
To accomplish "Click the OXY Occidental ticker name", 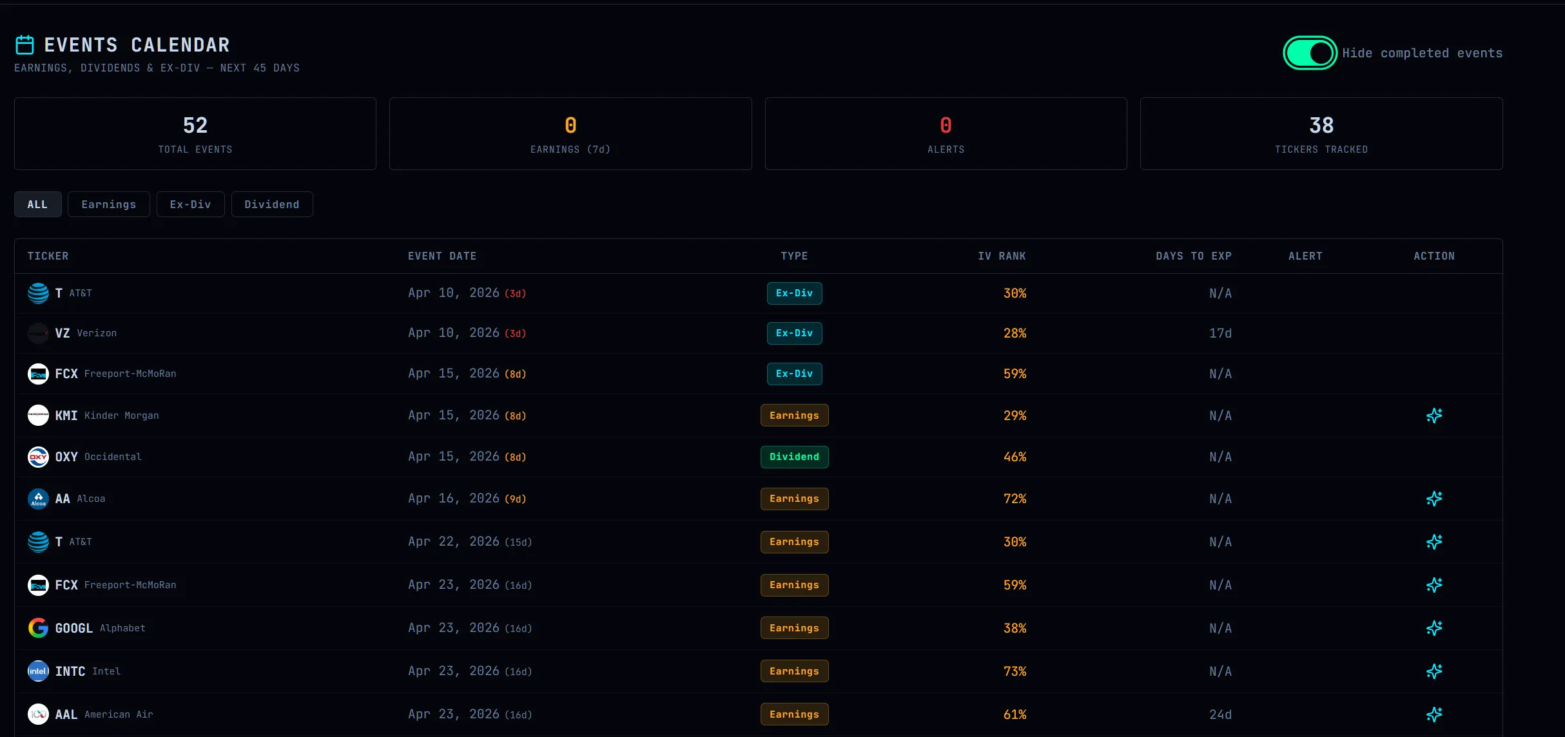I will pyautogui.click(x=98, y=457).
